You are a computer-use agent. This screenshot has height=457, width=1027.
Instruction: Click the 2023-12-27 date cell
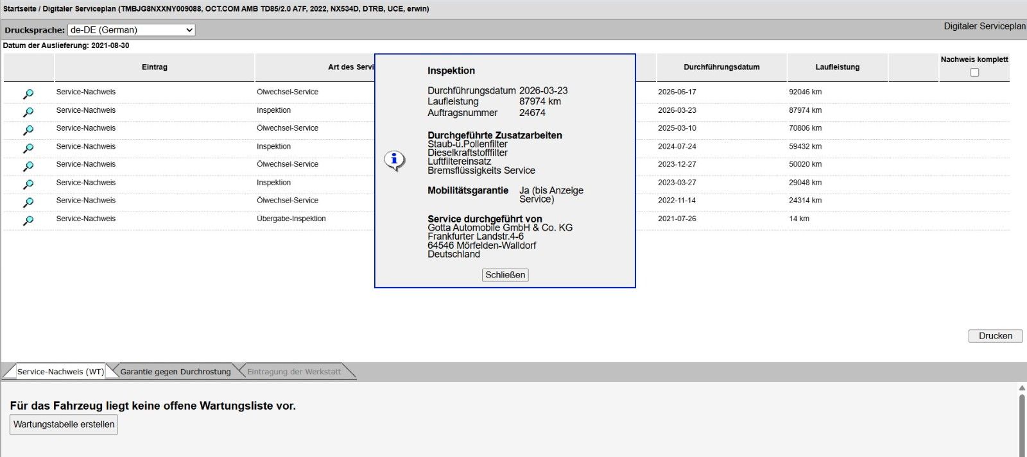tap(677, 165)
